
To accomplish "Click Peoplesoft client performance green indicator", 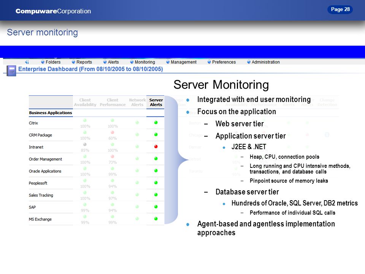I will (113, 180).
